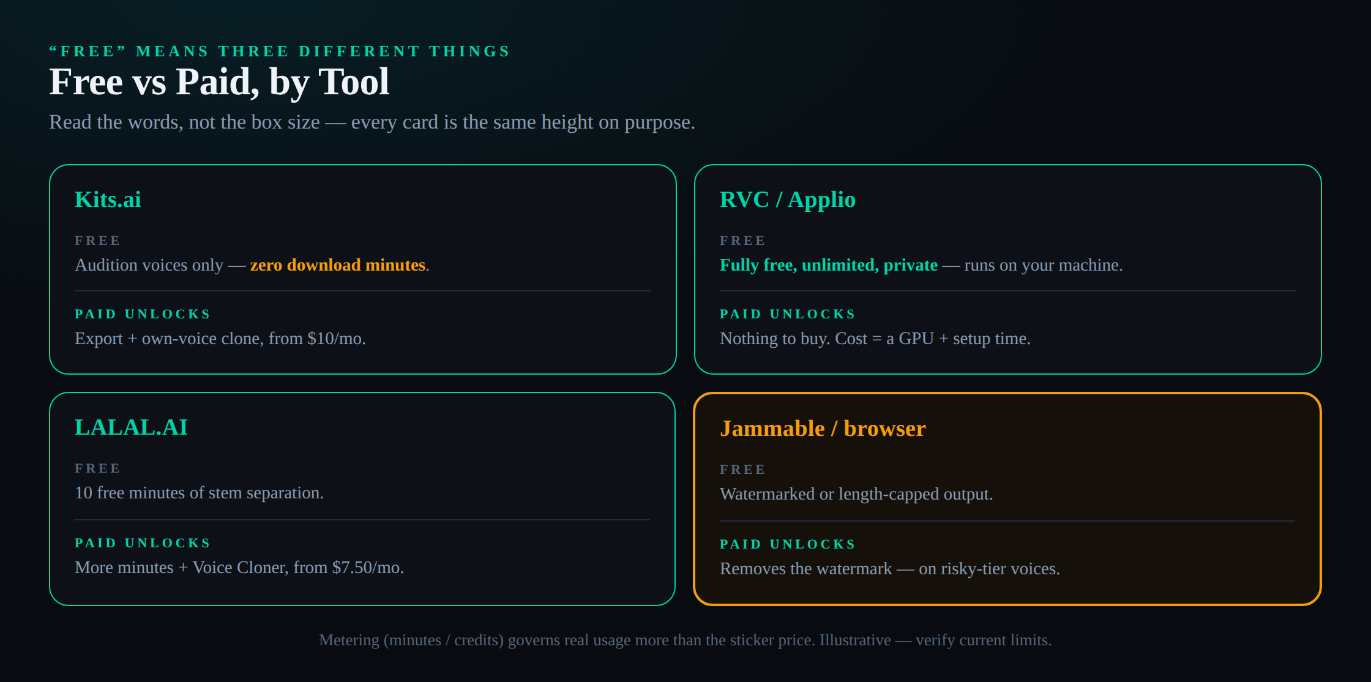Click "Nothing to buy. Cost = a GPU + setup time."
This screenshot has width=1371, height=682.
(x=875, y=339)
